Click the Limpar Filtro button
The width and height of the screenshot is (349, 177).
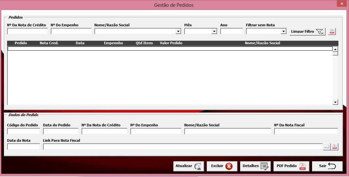(x=307, y=31)
